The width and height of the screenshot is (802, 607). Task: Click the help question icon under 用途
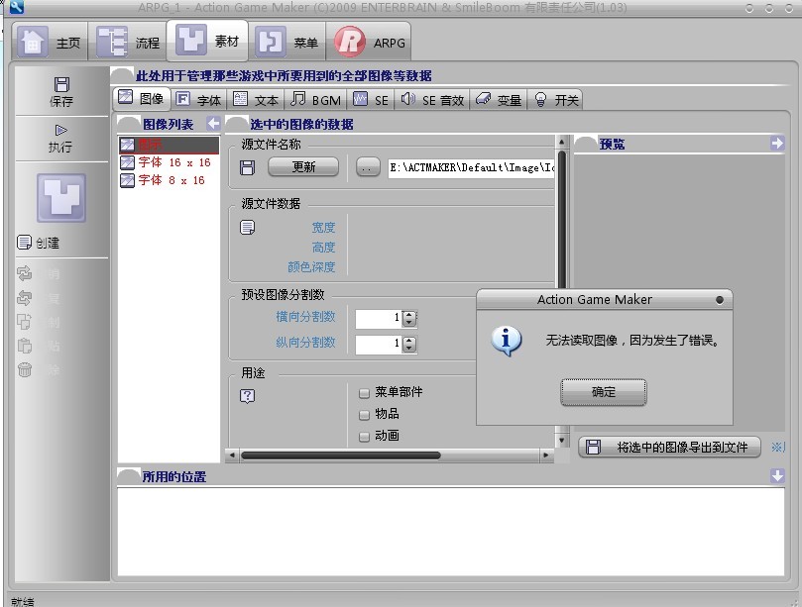(248, 395)
